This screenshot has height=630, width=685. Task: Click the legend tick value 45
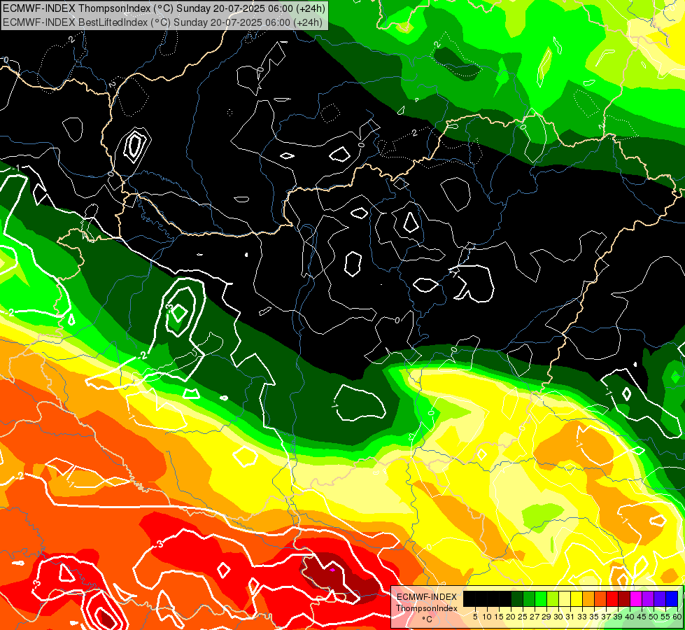(642, 617)
